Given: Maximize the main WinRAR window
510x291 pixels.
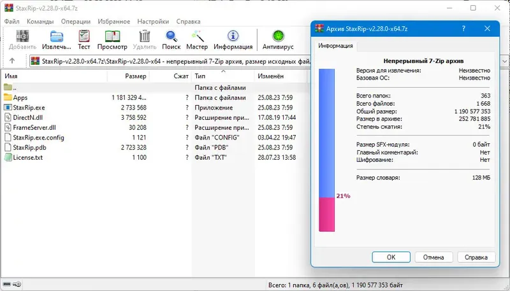Looking at the screenshot, I should pyautogui.click(x=473, y=8).
